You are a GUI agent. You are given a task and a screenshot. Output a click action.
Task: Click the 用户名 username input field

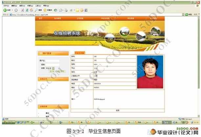pos(53,61)
